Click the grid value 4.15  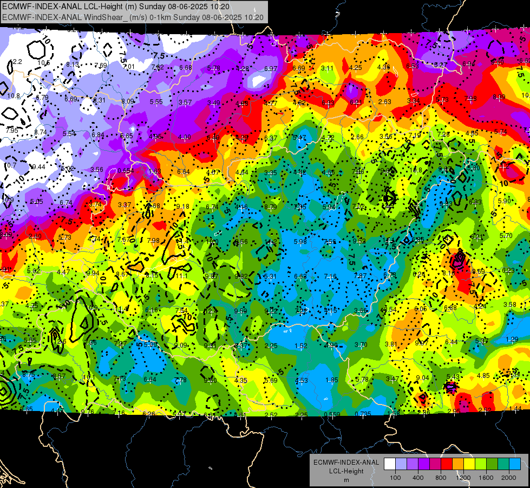331,311
